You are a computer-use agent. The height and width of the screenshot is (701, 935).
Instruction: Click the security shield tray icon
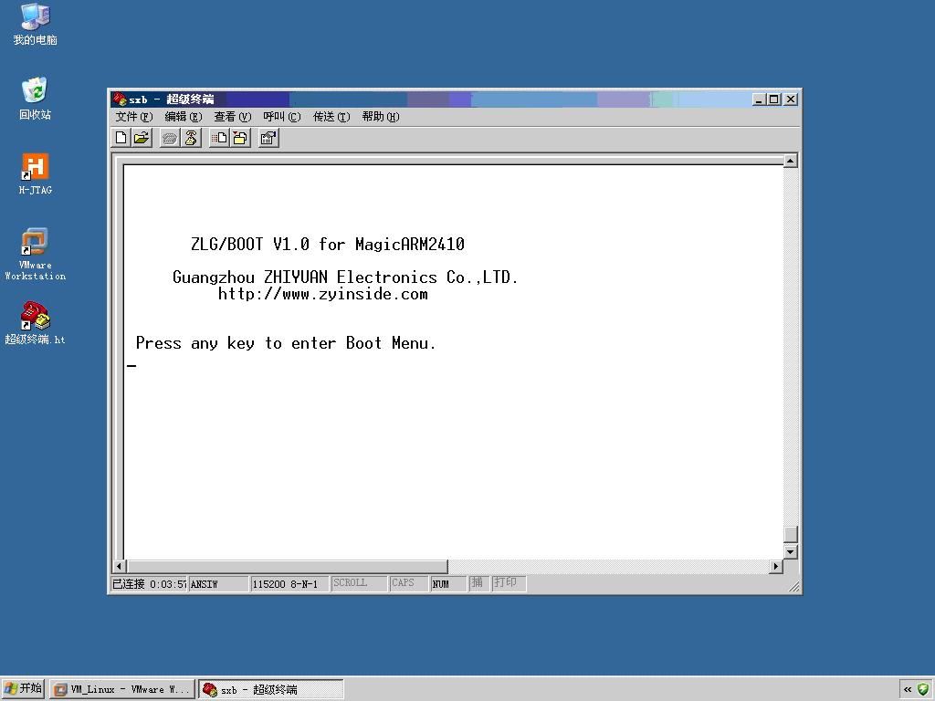[924, 689]
